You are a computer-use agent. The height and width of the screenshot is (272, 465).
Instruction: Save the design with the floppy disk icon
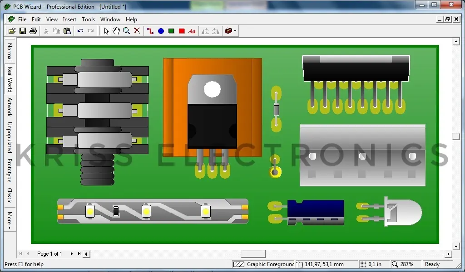click(23, 31)
